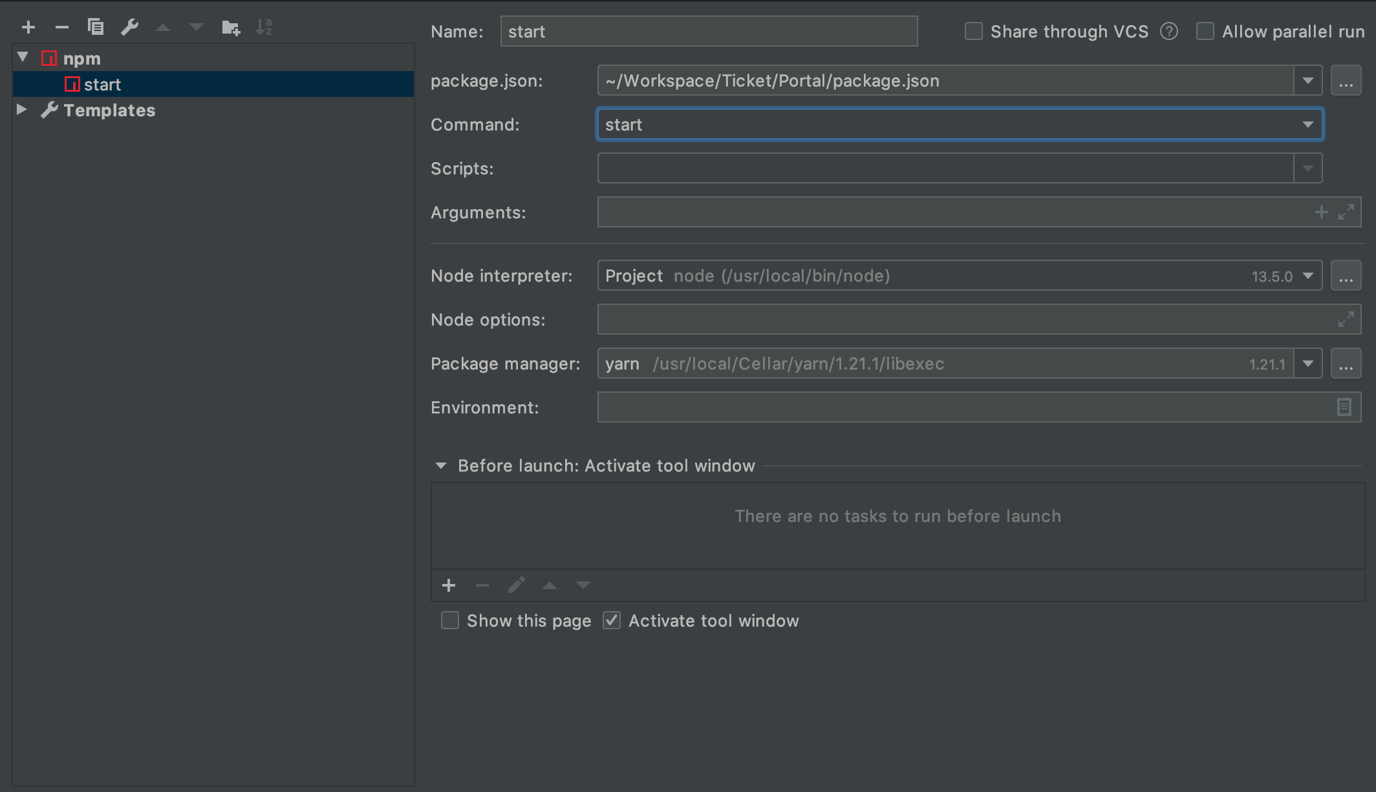Add a new run configuration
This screenshot has width=1376, height=792.
28,27
